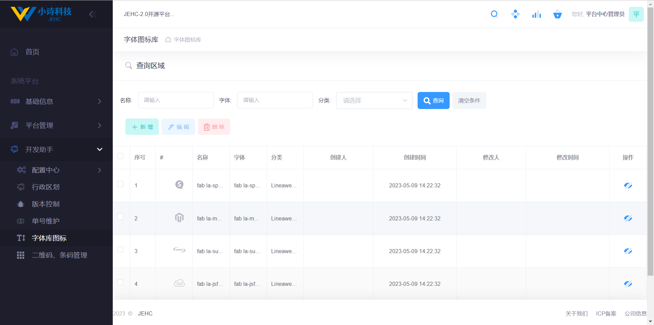Viewport: 654px width, 325px height.
Task: Select 二维码、条码管理 menu item
Action: (x=60, y=255)
